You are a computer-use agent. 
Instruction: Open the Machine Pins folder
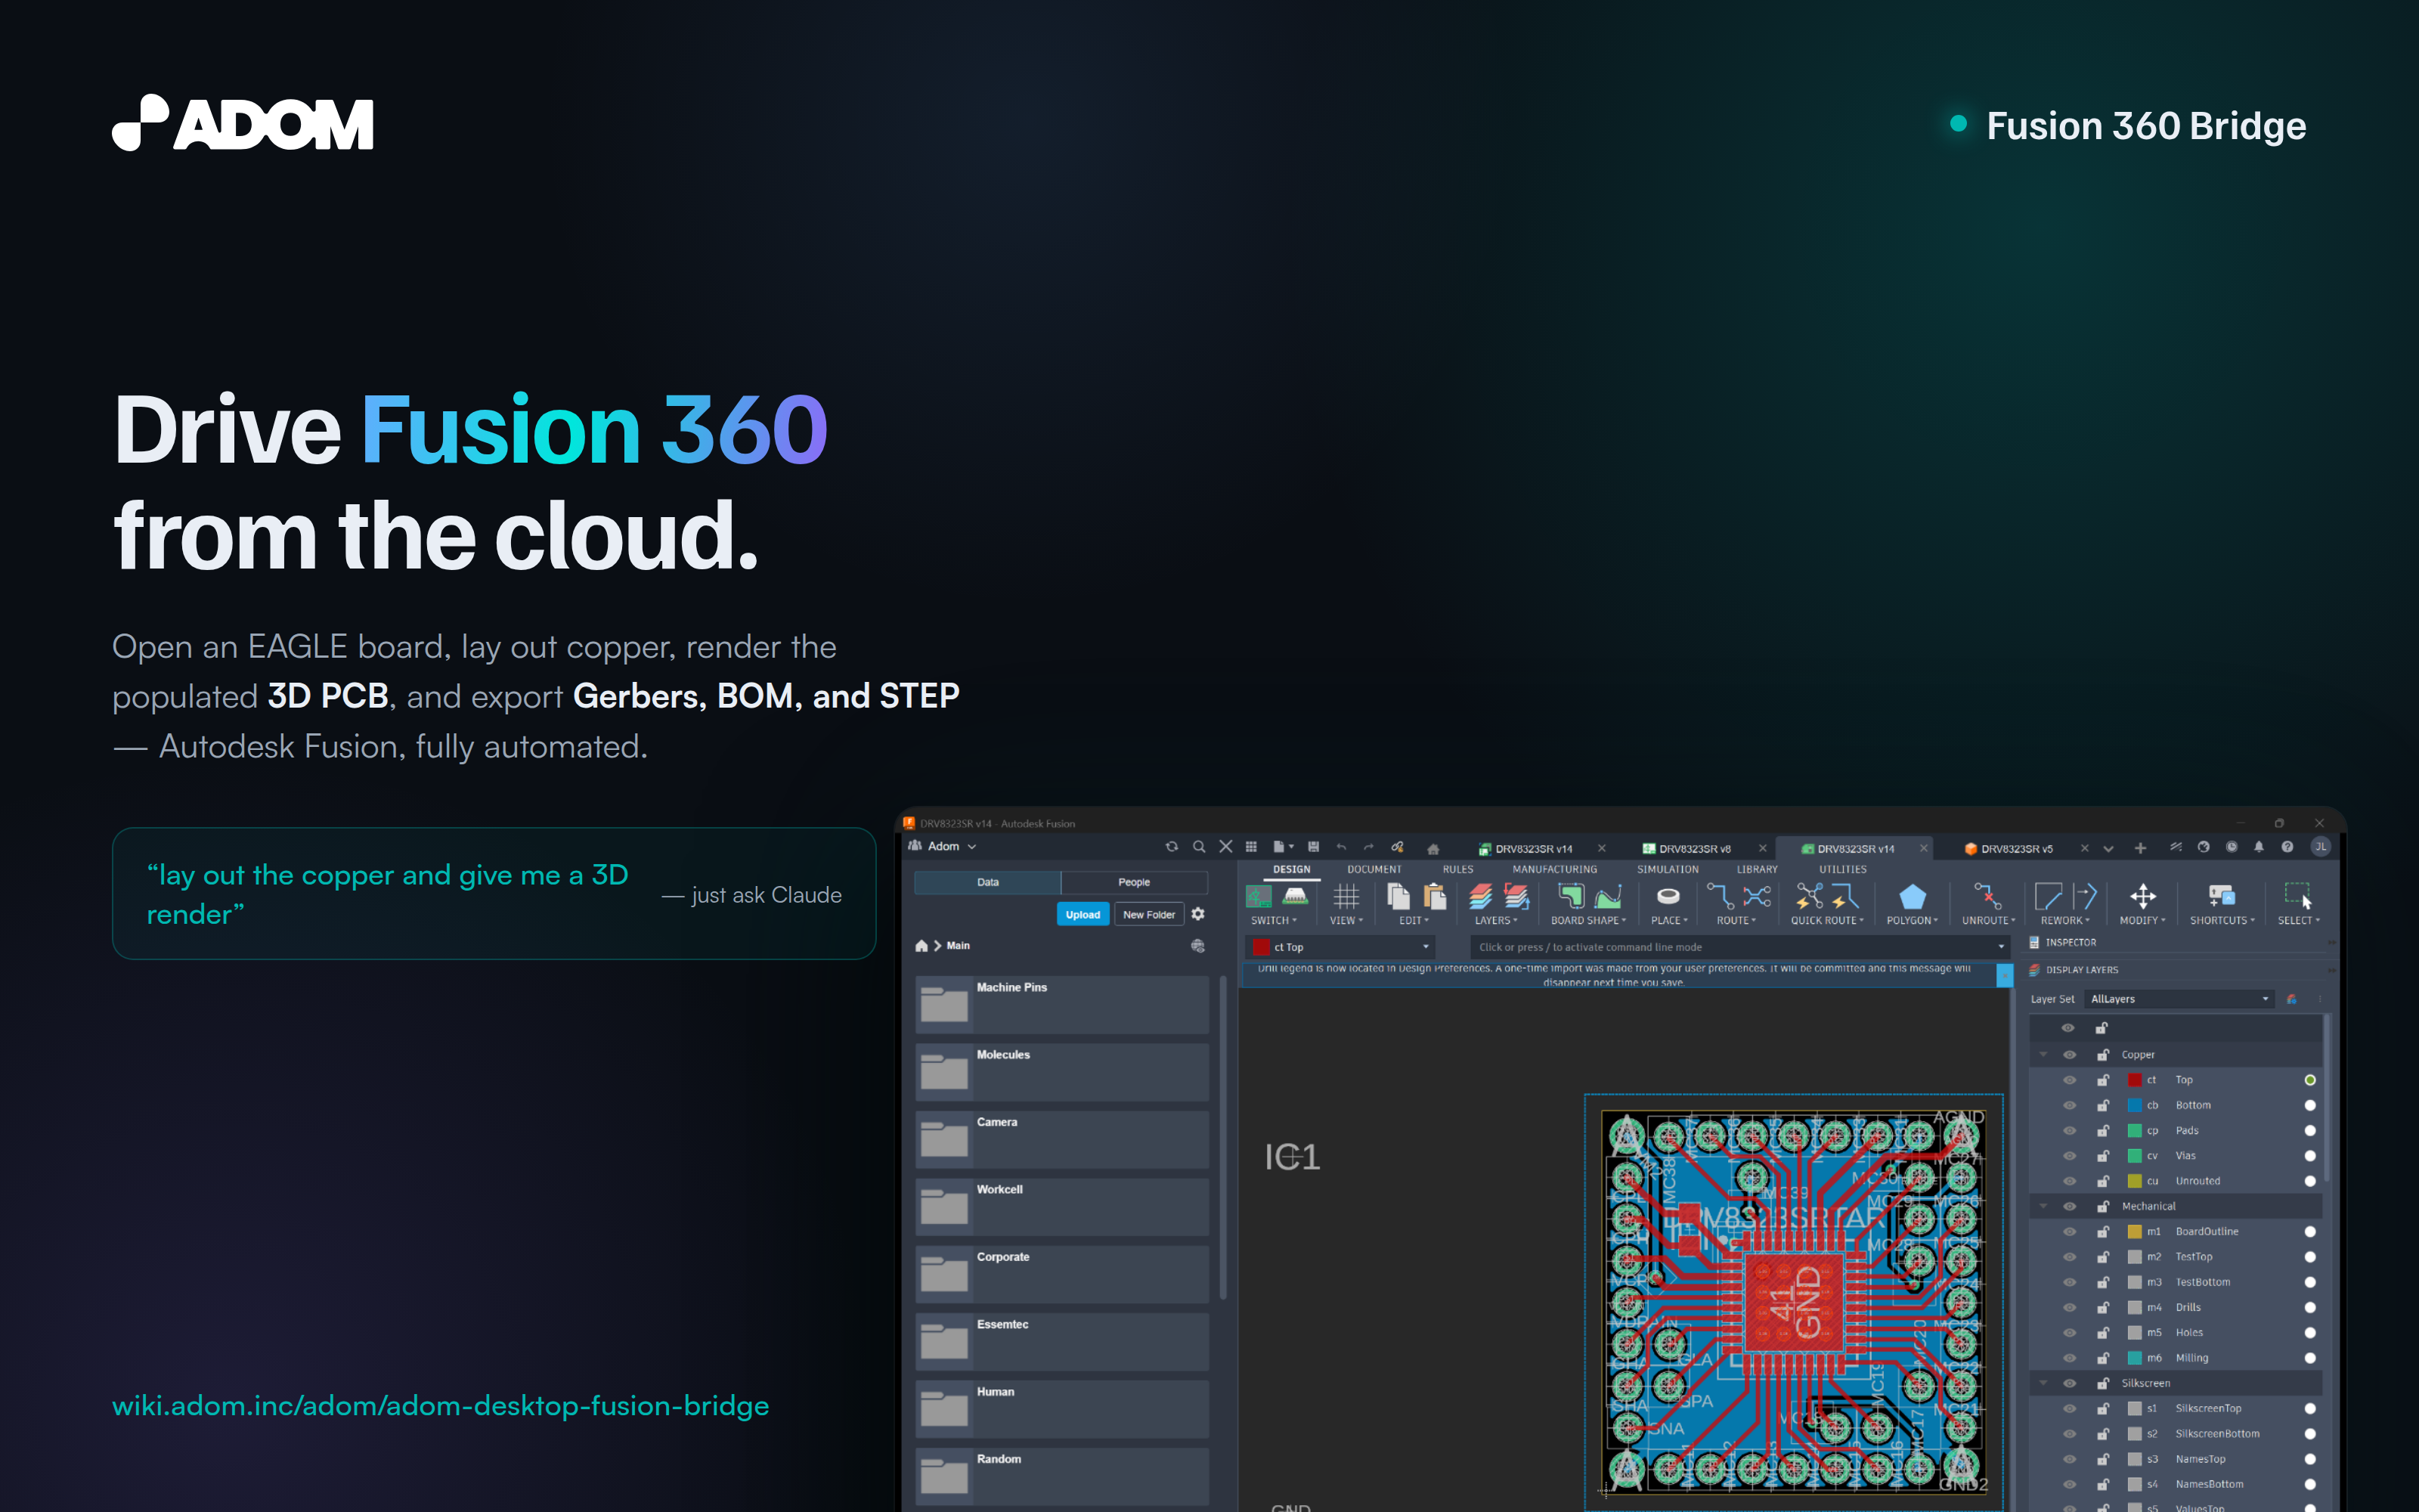tap(1061, 1004)
